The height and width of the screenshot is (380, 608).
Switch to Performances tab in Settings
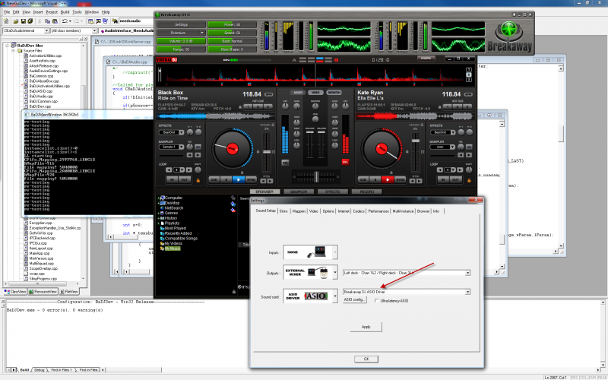[x=378, y=211]
